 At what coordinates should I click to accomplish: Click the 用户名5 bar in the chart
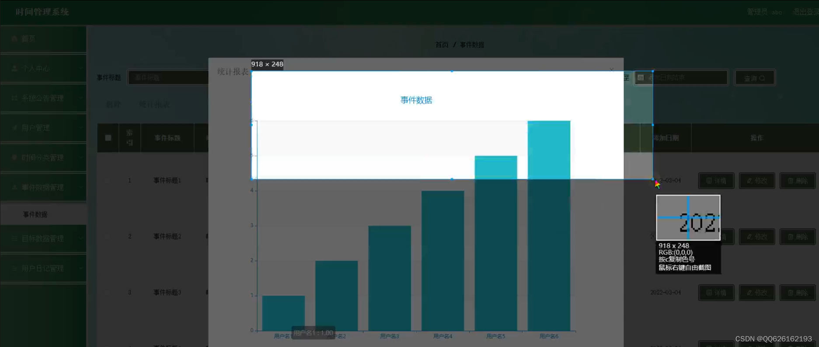496,243
